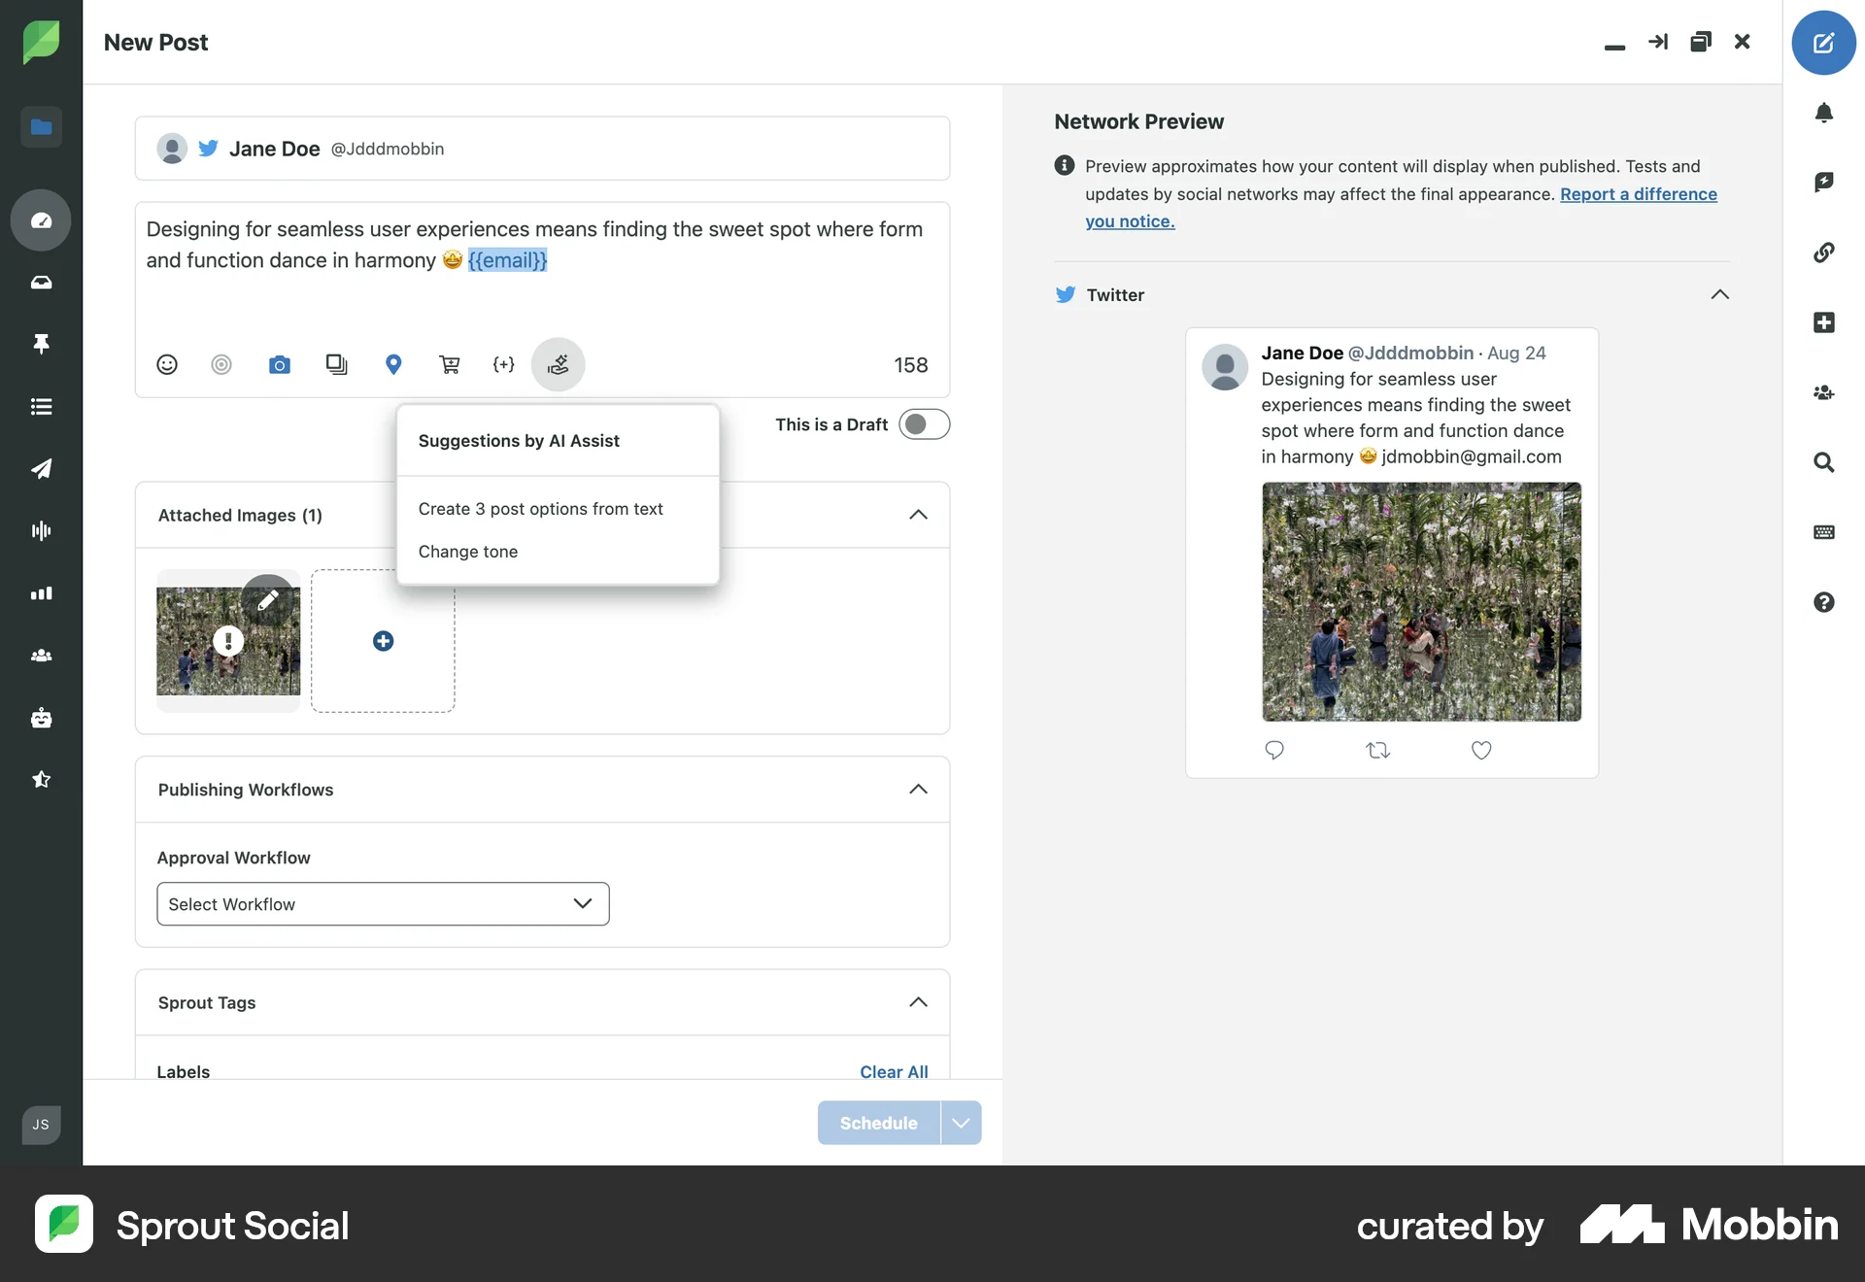Viewport: 1865px width, 1282px height.
Task: Select the pin icon in sidebar
Action: pos(41,344)
